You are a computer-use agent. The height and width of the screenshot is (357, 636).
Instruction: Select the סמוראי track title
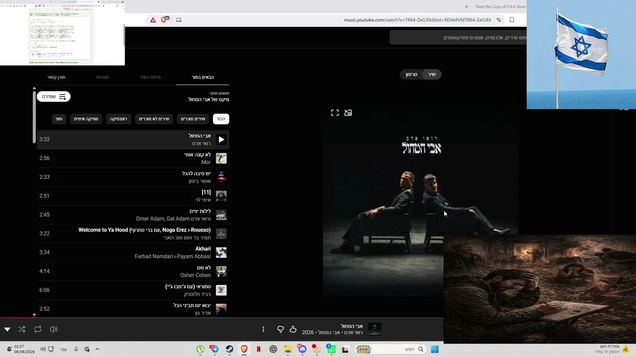188,287
